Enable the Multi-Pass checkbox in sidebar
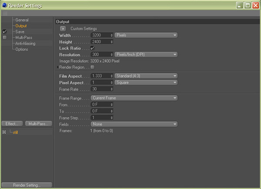The height and width of the screenshot is (189, 261). point(5,38)
